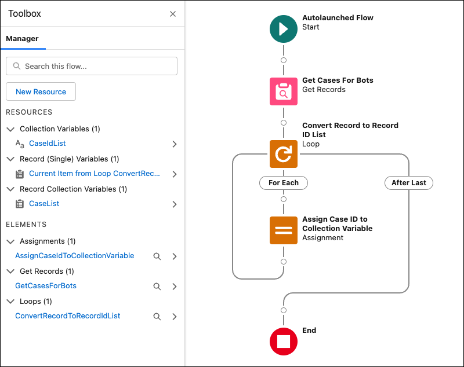Close the Toolbox panel
Image resolution: width=464 pixels, height=367 pixels.
[x=172, y=13]
